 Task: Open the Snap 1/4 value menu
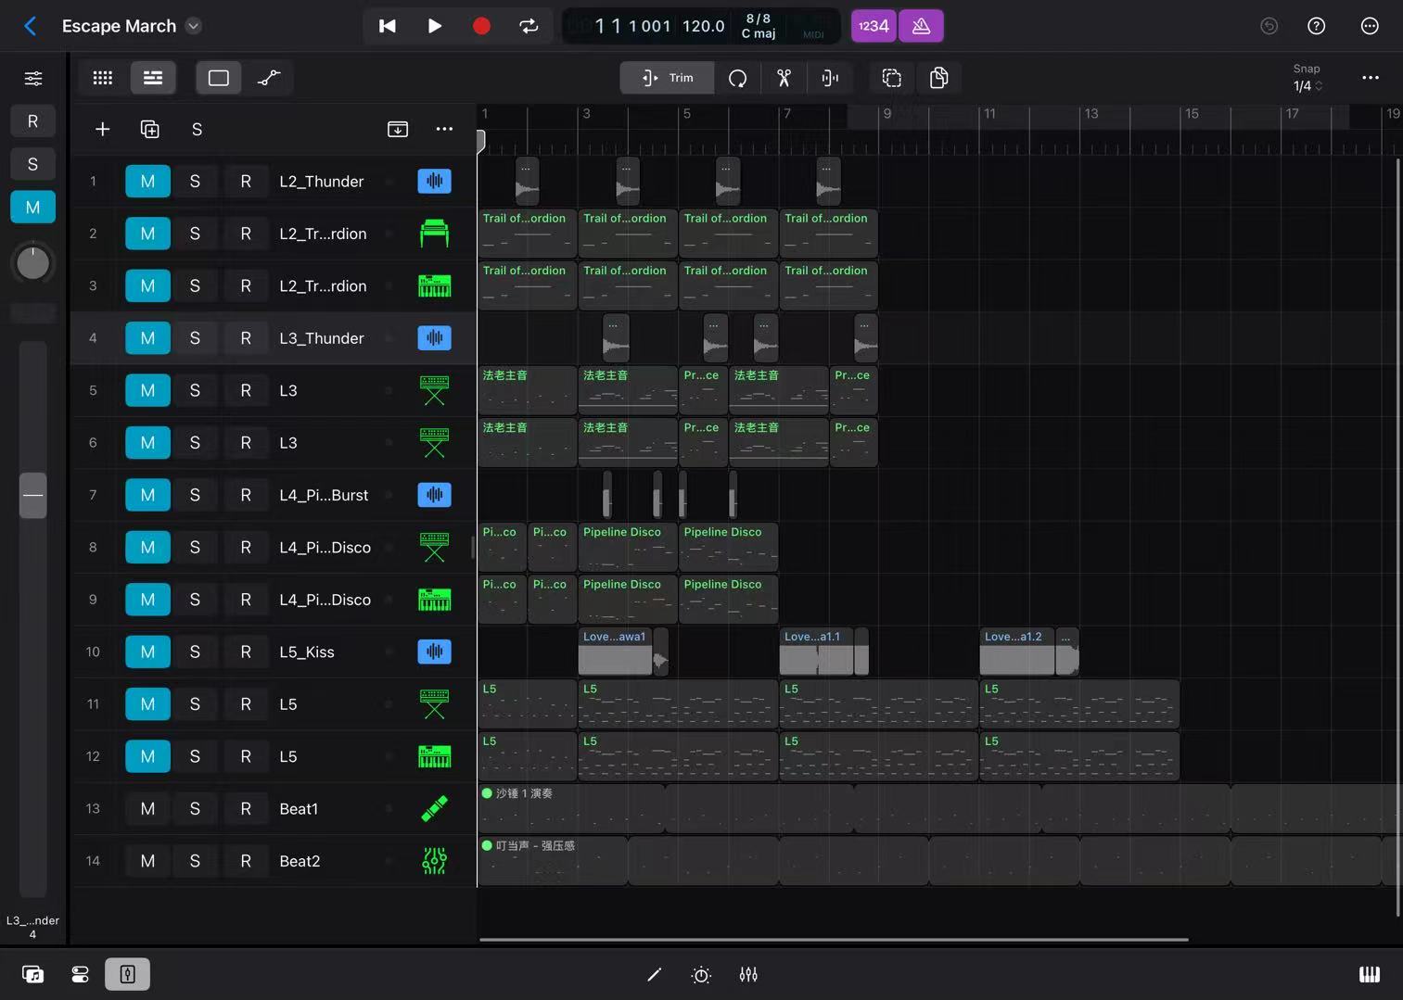tap(1307, 86)
